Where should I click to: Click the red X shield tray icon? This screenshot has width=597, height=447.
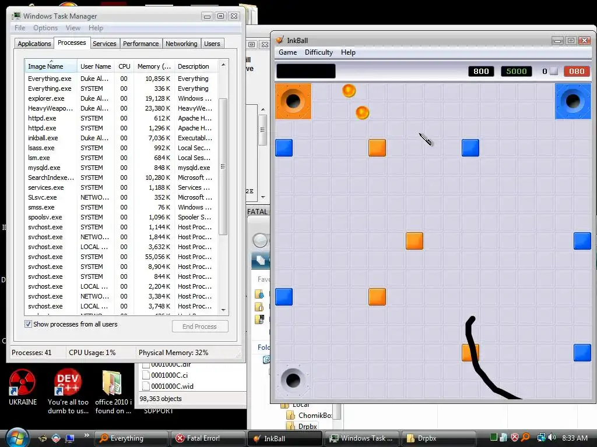coord(515,438)
